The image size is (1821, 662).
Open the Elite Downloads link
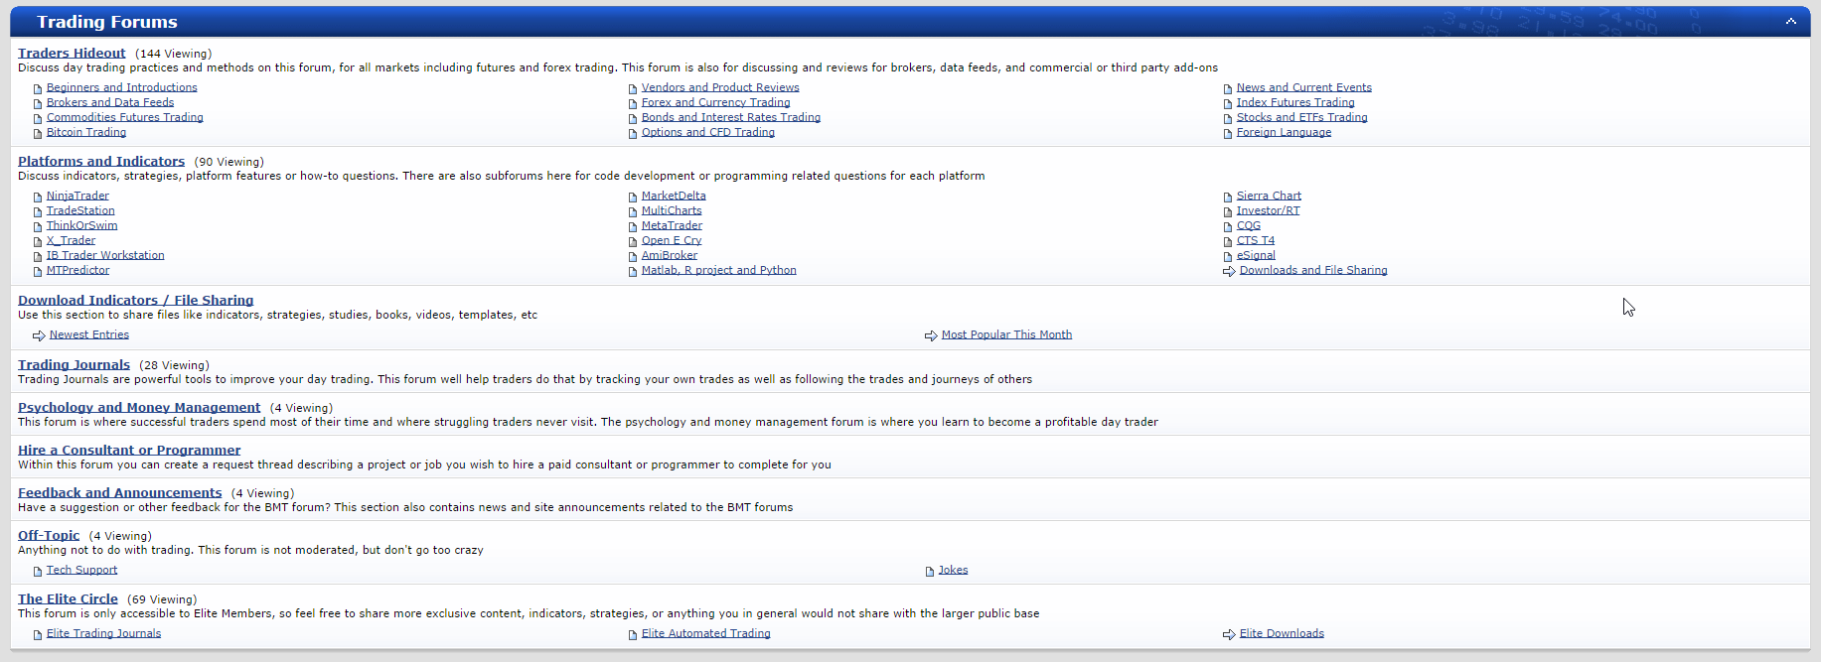(x=1282, y=633)
